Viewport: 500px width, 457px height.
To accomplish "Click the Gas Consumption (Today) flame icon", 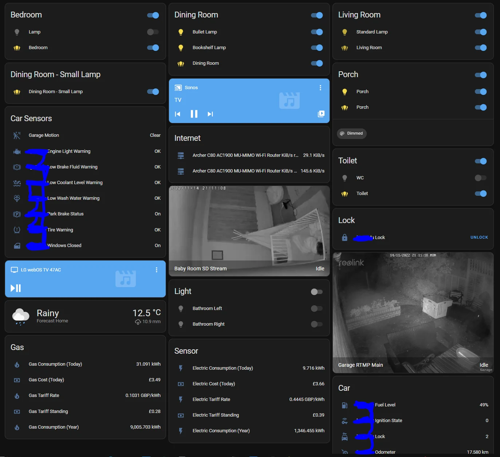I will pos(17,364).
